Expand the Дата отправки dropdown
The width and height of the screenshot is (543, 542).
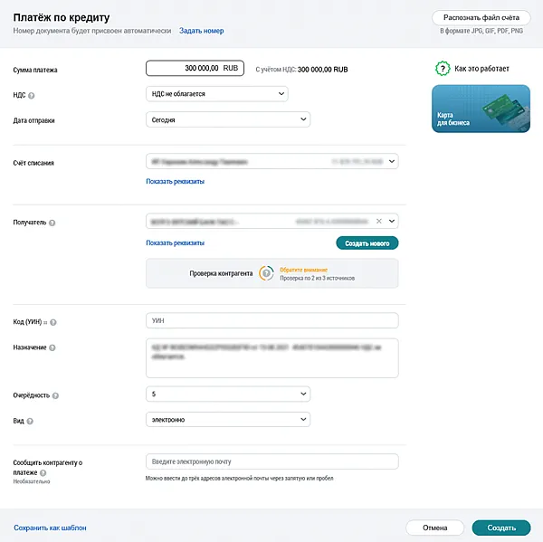click(227, 119)
